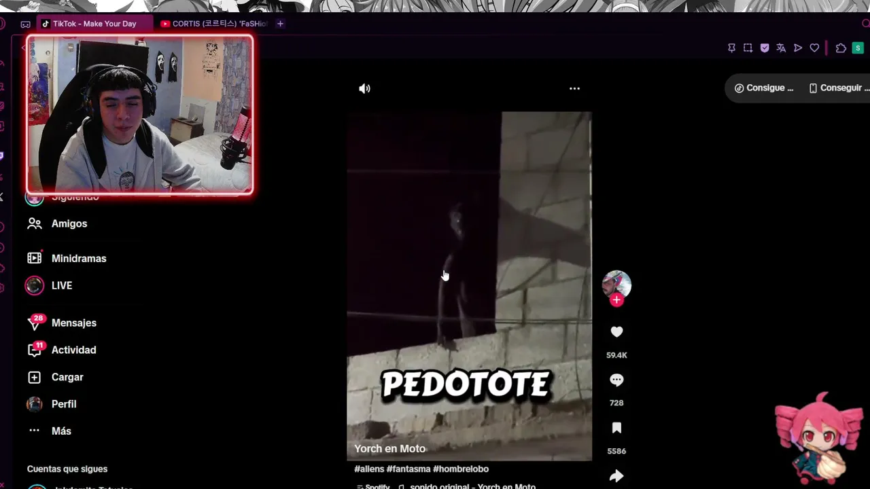Click the pin icon in browser toolbar
This screenshot has height=489, width=870.
click(731, 48)
